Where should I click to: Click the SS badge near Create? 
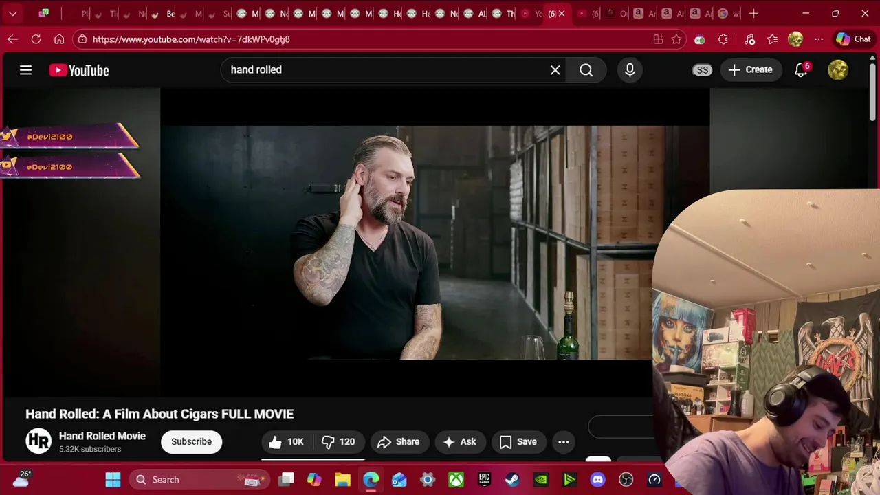(x=702, y=70)
